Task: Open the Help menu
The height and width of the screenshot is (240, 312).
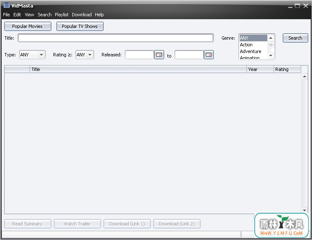Action: pyautogui.click(x=99, y=15)
